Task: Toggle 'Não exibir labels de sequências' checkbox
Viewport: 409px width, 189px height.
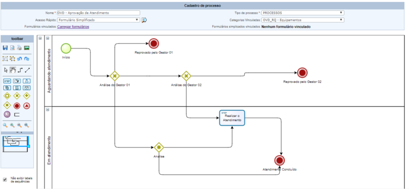Action: coord(5,180)
